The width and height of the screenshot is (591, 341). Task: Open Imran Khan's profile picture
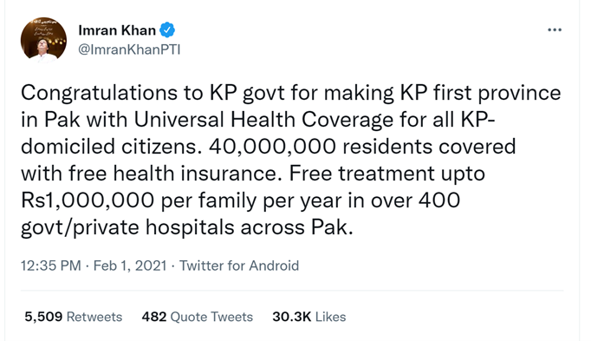tap(43, 40)
